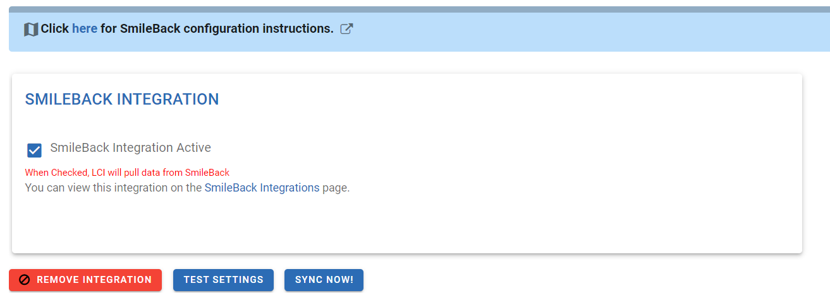
Task: Run Test Settings
Action: 223,280
